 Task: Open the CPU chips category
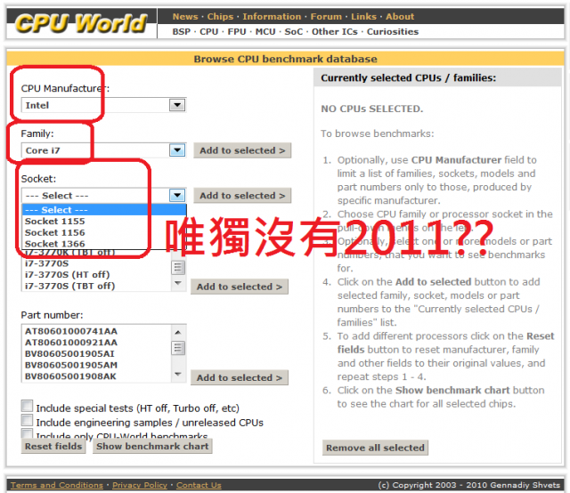click(x=209, y=32)
